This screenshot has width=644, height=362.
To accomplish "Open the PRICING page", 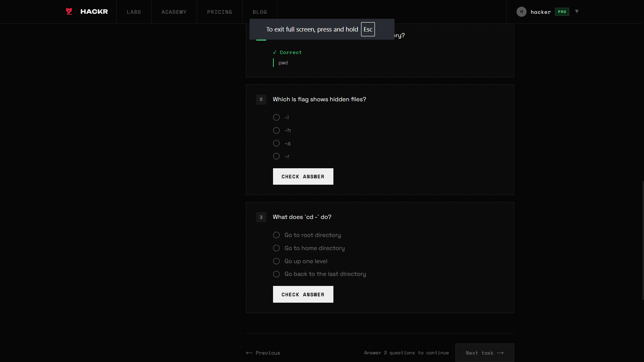I will (220, 12).
